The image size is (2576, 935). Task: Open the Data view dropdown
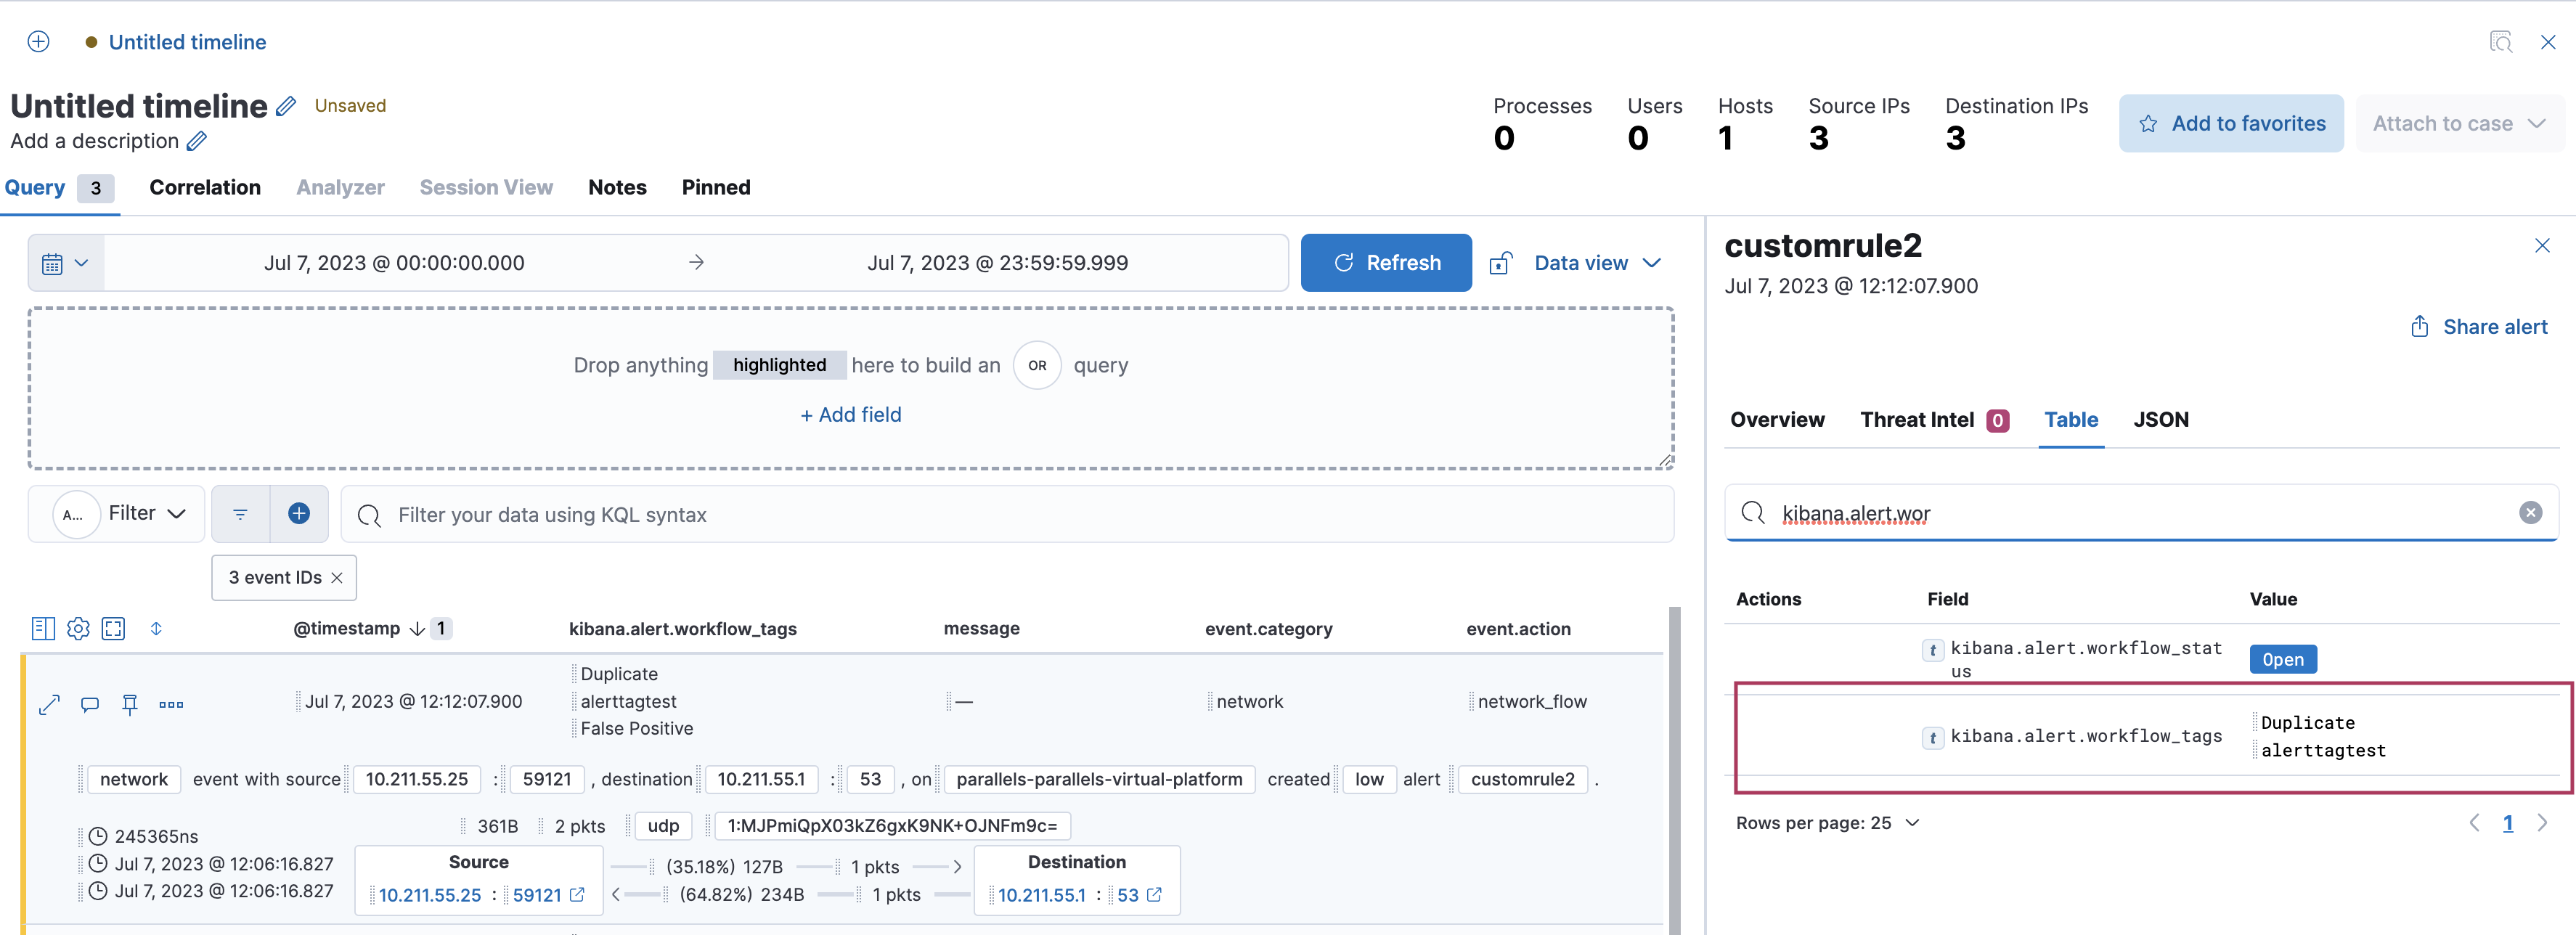[1595, 262]
